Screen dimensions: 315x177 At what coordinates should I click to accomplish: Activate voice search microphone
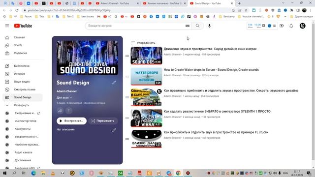(x=209, y=26)
